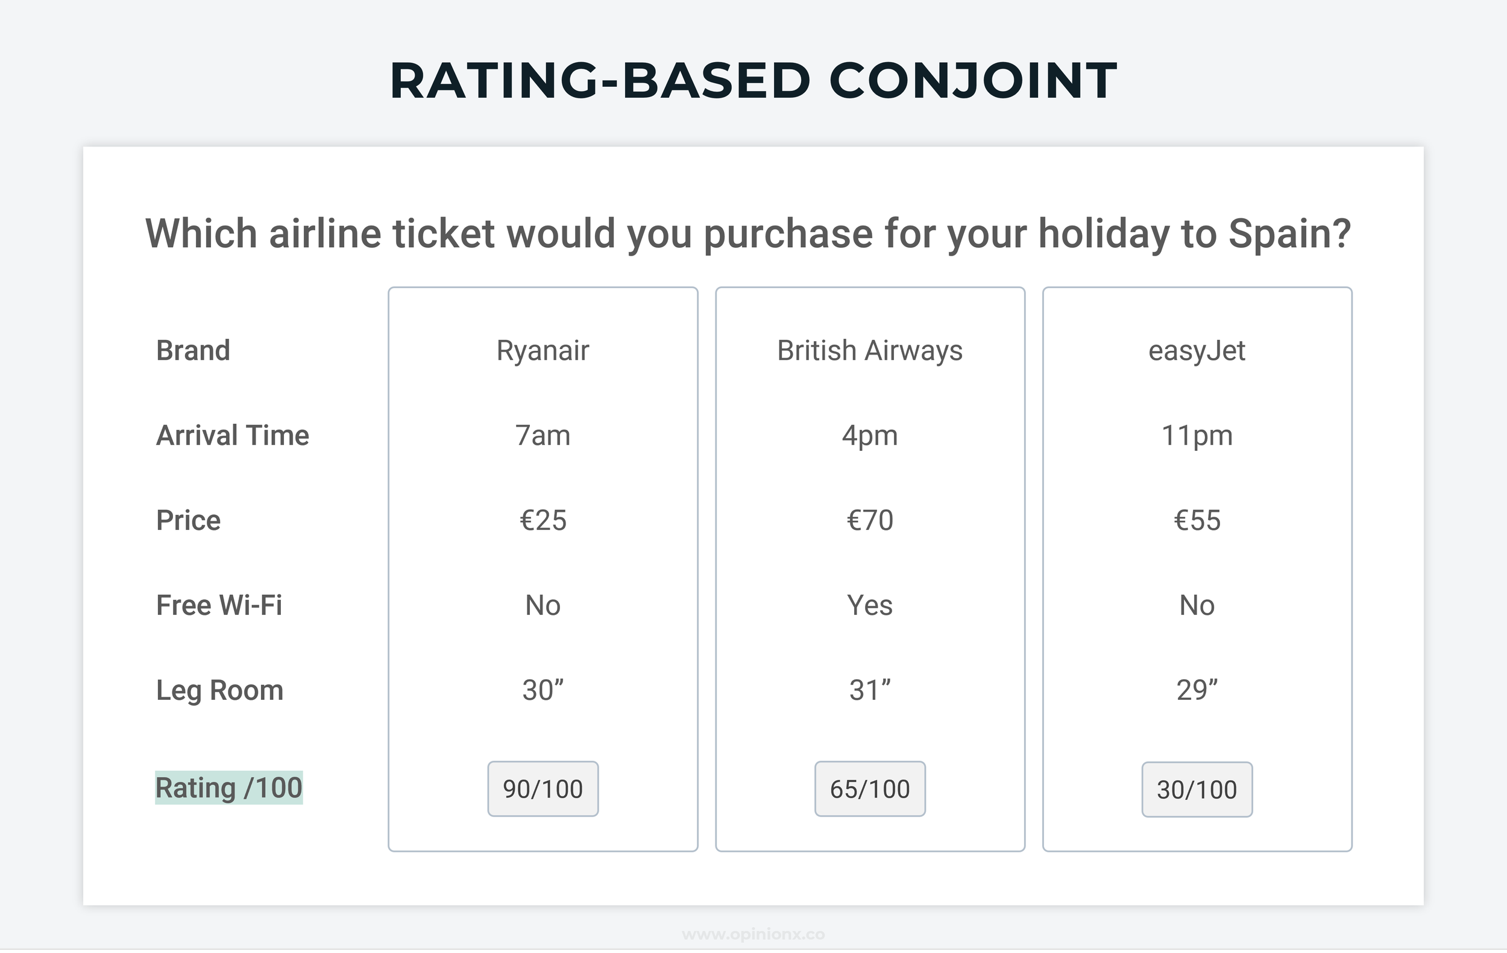1507x953 pixels.
Task: Click the 7am arrival time
Action: point(543,435)
